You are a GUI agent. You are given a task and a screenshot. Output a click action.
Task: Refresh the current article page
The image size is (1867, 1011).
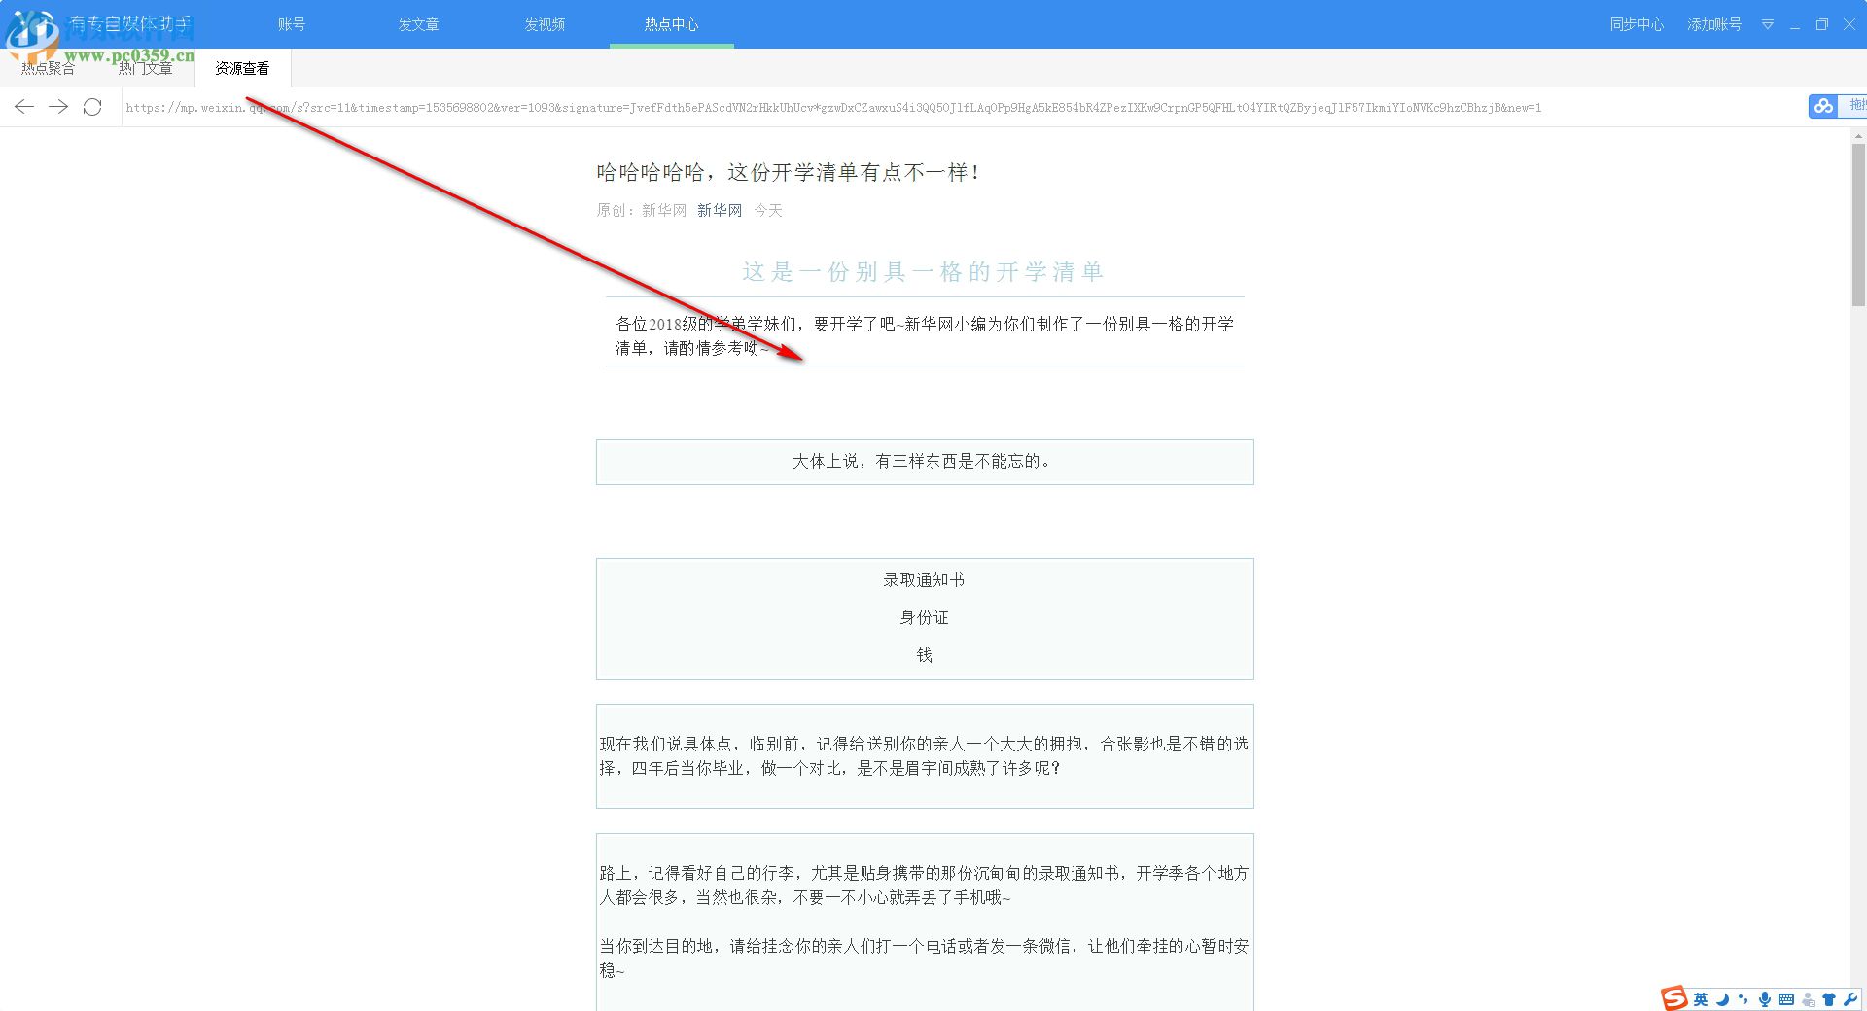(x=92, y=107)
